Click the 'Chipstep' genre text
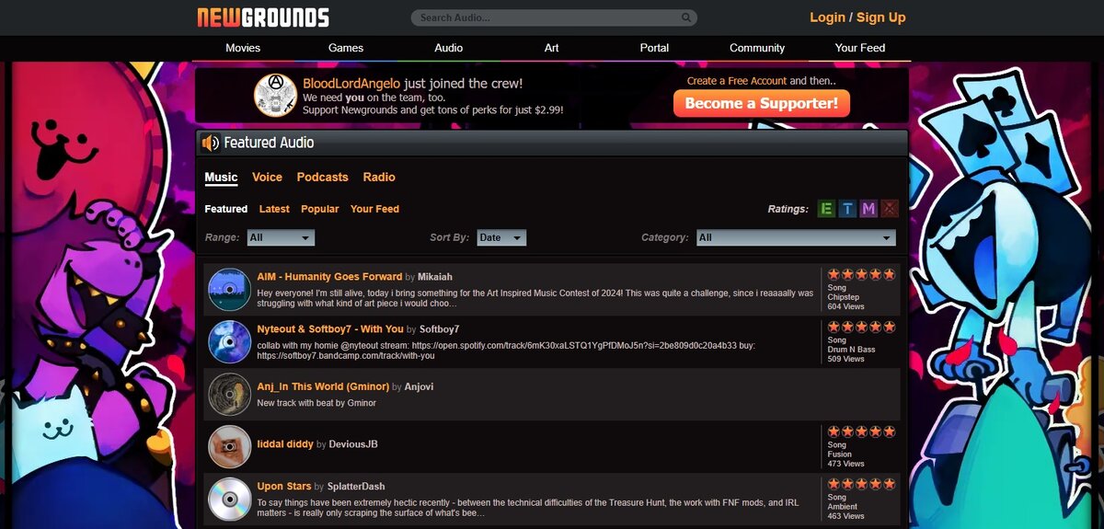Screen dimensions: 1104x529 tap(845, 297)
